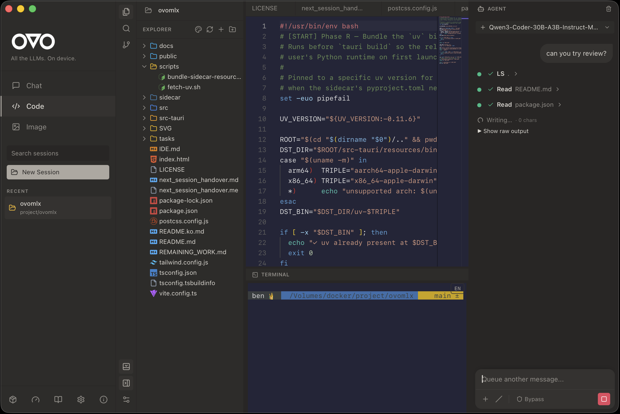620x414 pixels.
Task: Refresh the Explorer file tree
Action: tap(210, 29)
